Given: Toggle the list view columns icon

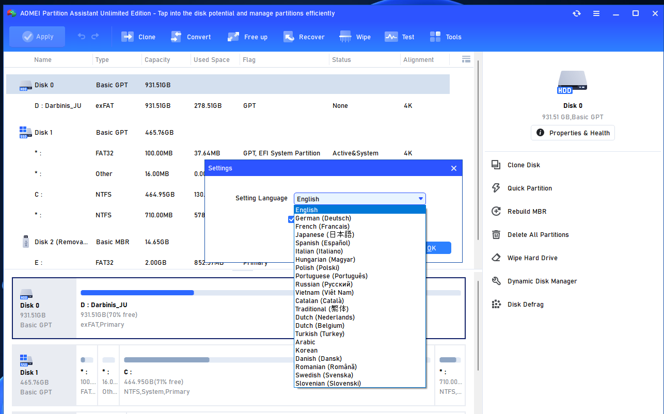Looking at the screenshot, I should (466, 59).
